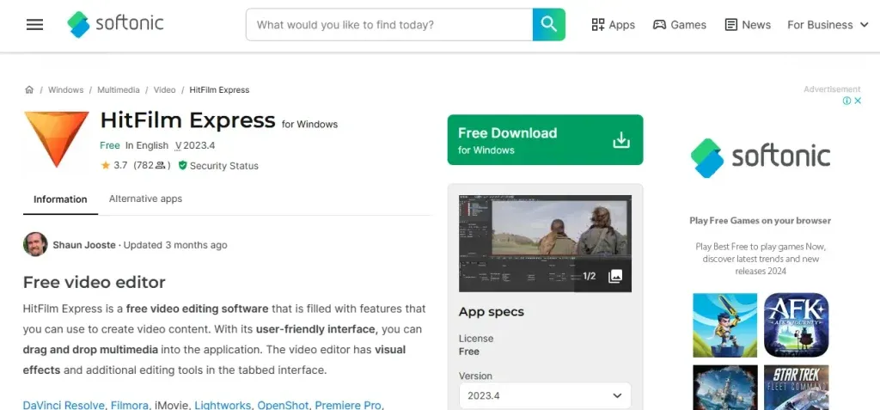Click the 'Play Free Games on your browser' text
The width and height of the screenshot is (880, 410).
[x=760, y=221]
